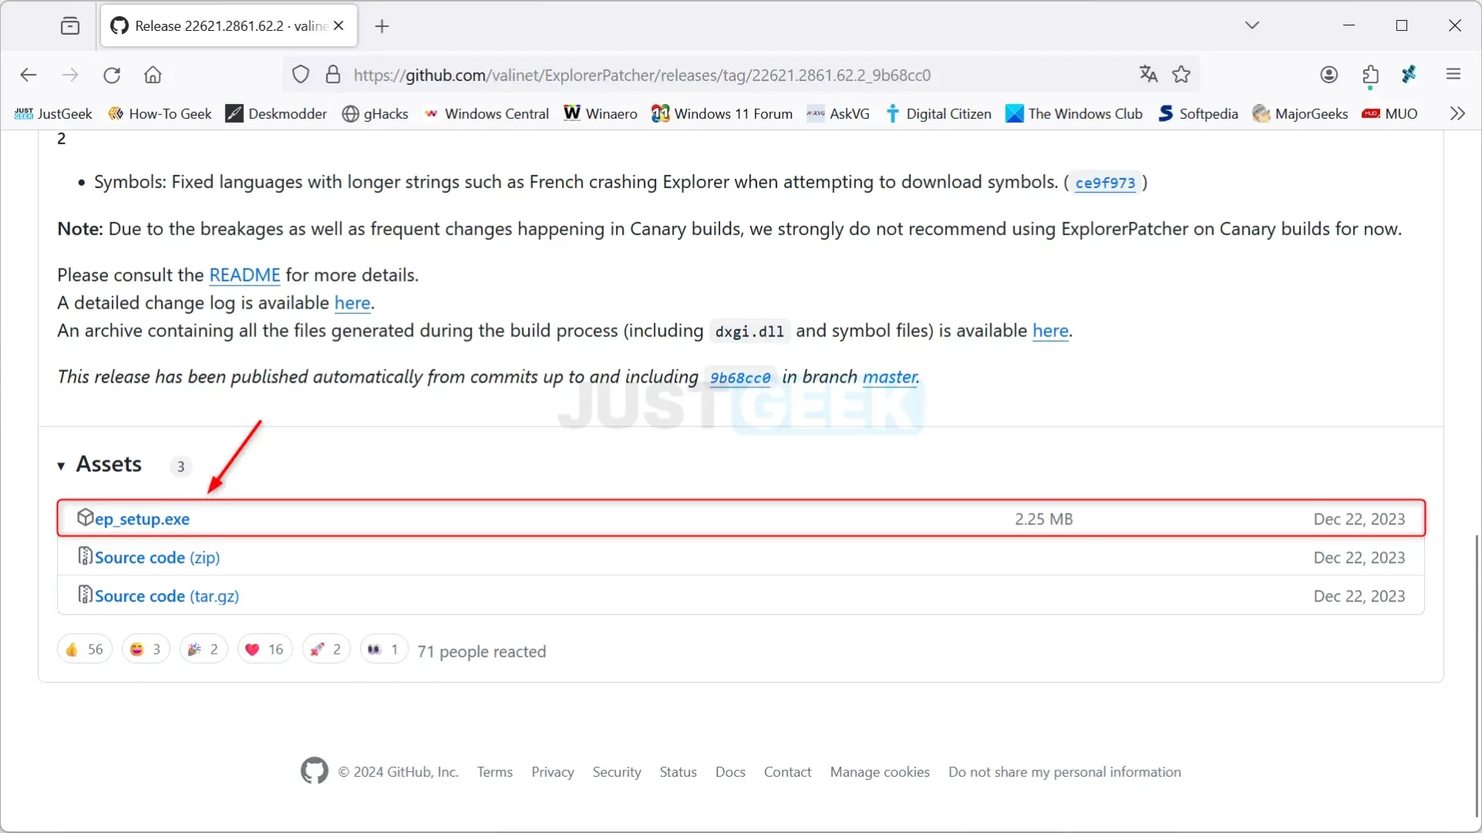This screenshot has width=1482, height=833.
Task: Click the detailed change log here link
Action: tap(352, 302)
